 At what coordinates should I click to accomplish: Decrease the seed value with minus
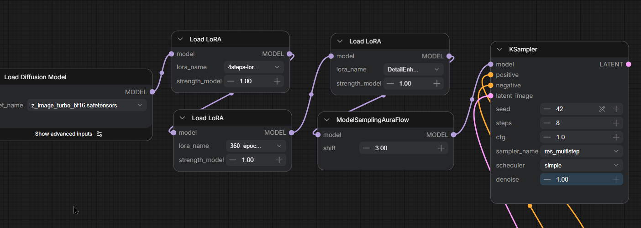[547, 109]
